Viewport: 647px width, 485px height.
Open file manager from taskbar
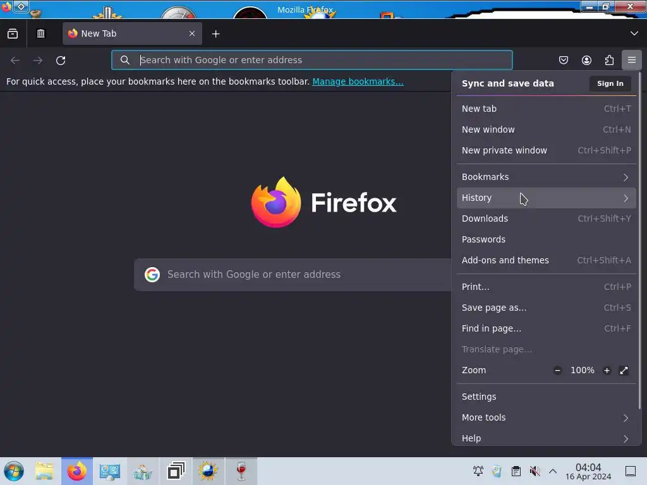[x=44, y=471]
